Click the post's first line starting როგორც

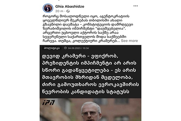(86, 16)
